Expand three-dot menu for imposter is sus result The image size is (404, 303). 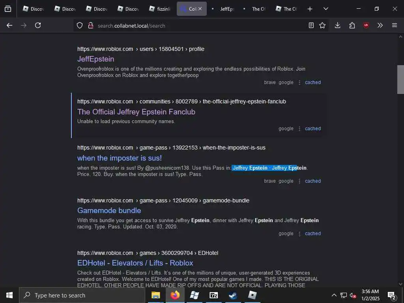(x=299, y=181)
